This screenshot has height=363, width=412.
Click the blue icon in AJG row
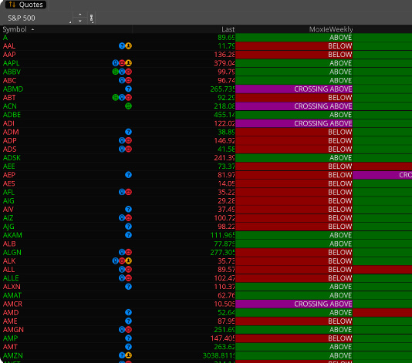coord(129,227)
